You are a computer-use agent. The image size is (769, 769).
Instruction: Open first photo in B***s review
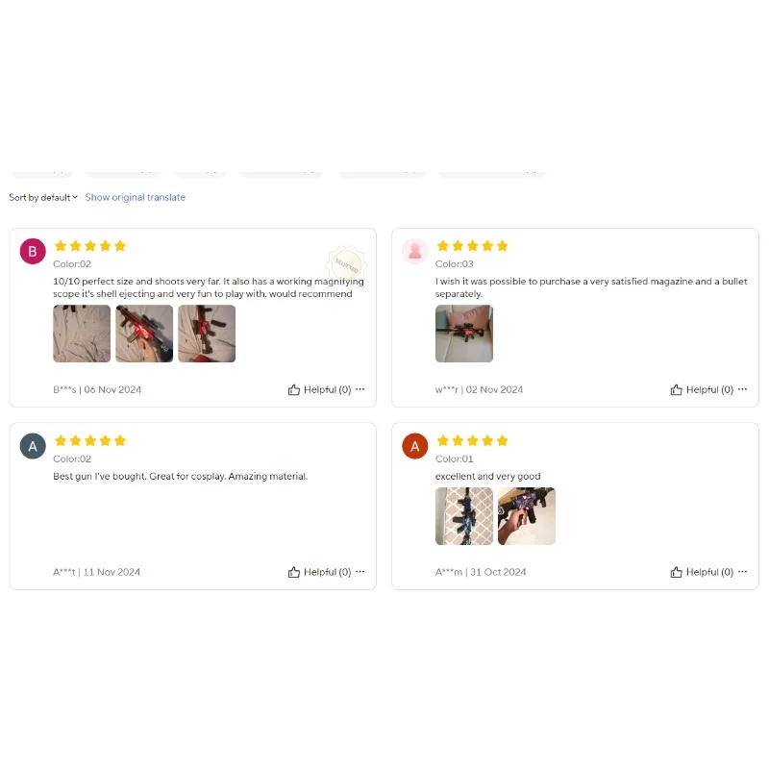coord(82,334)
